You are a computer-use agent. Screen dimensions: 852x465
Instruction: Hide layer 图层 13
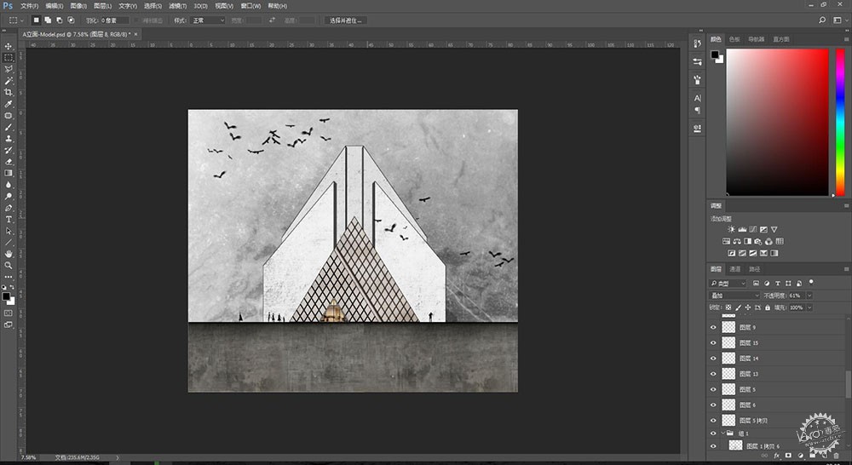coord(713,374)
